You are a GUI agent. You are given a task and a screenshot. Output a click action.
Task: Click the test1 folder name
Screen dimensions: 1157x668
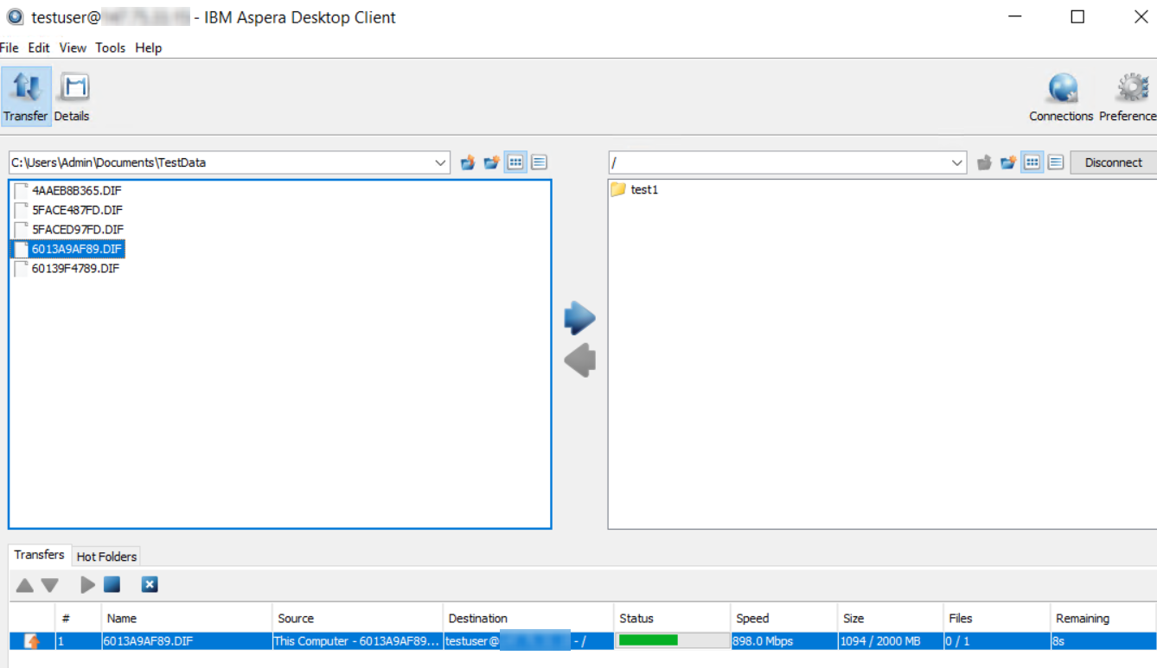click(x=644, y=189)
